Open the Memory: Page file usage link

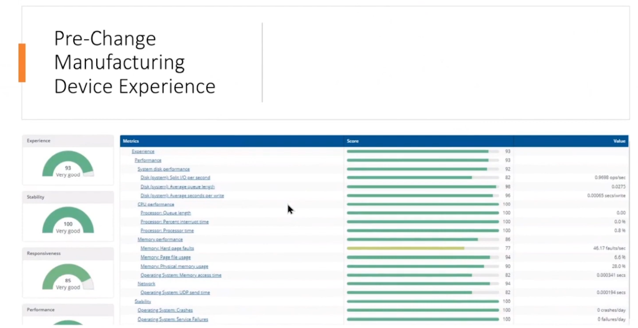pyautogui.click(x=166, y=257)
